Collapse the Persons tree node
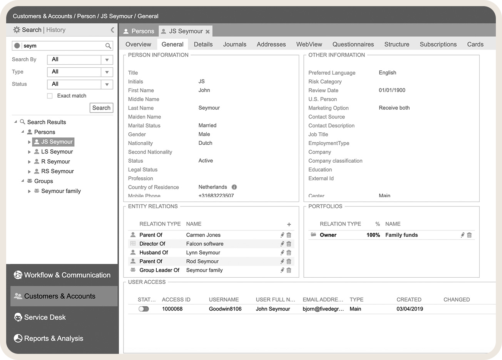502x360 pixels. (x=22, y=132)
